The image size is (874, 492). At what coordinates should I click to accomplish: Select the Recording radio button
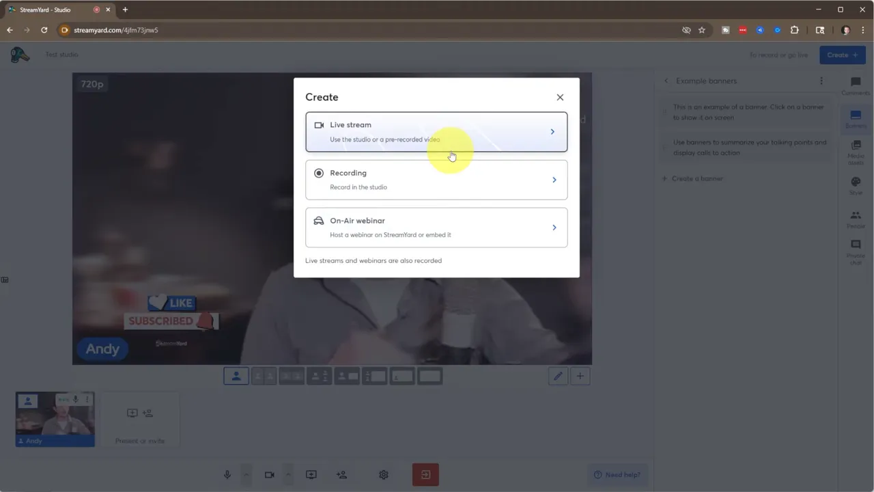(318, 173)
